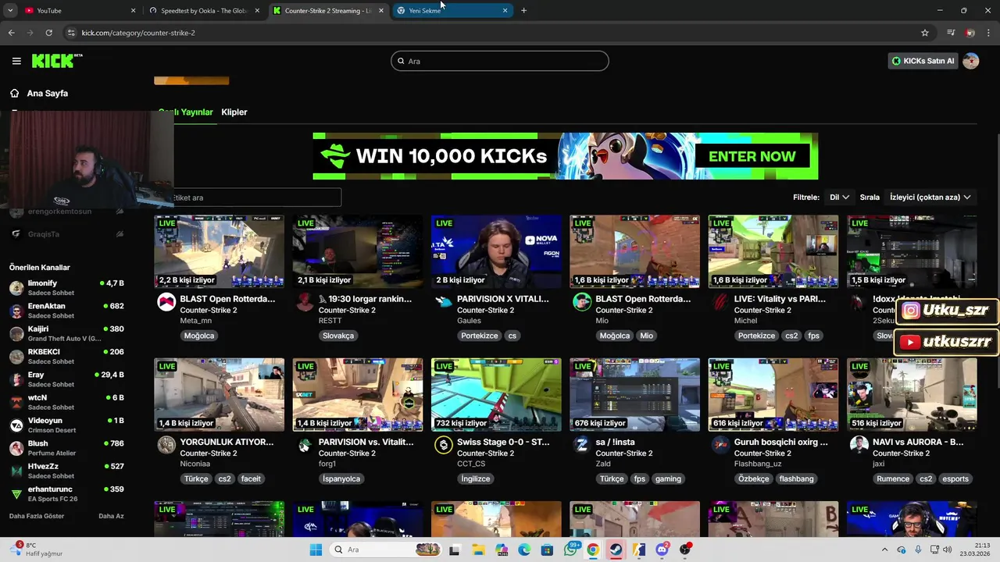This screenshot has width=1000, height=562.
Task: Click KICKs Satın Al button
Action: (x=923, y=61)
